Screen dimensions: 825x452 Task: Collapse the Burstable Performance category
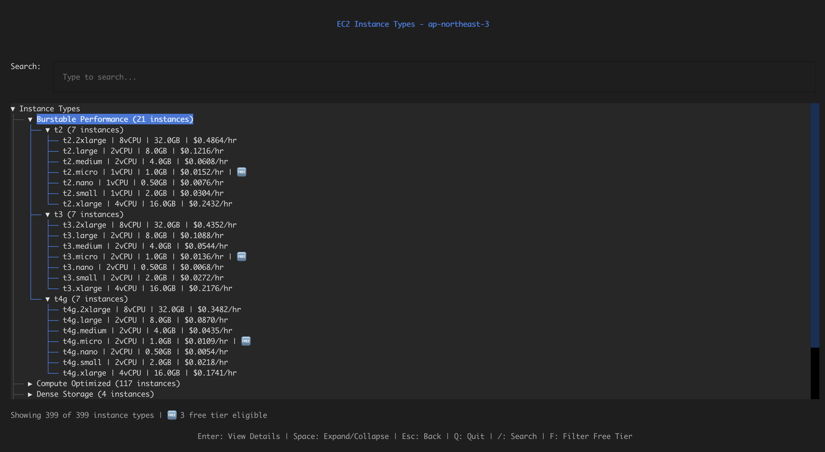pos(30,119)
